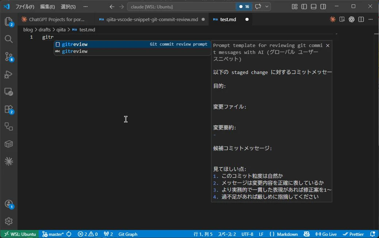Open Markdown preview to the side
This screenshot has height=238, width=379.
click(342, 19)
